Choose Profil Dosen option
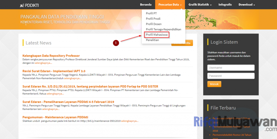This screenshot has height=139, width=277. 154,24
